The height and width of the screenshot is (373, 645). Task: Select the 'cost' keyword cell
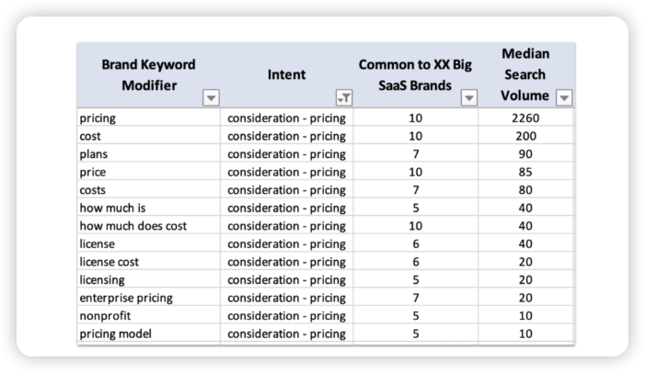[x=149, y=135]
